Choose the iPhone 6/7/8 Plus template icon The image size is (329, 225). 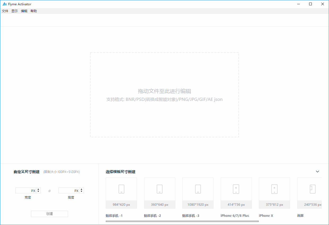[x=236, y=189]
